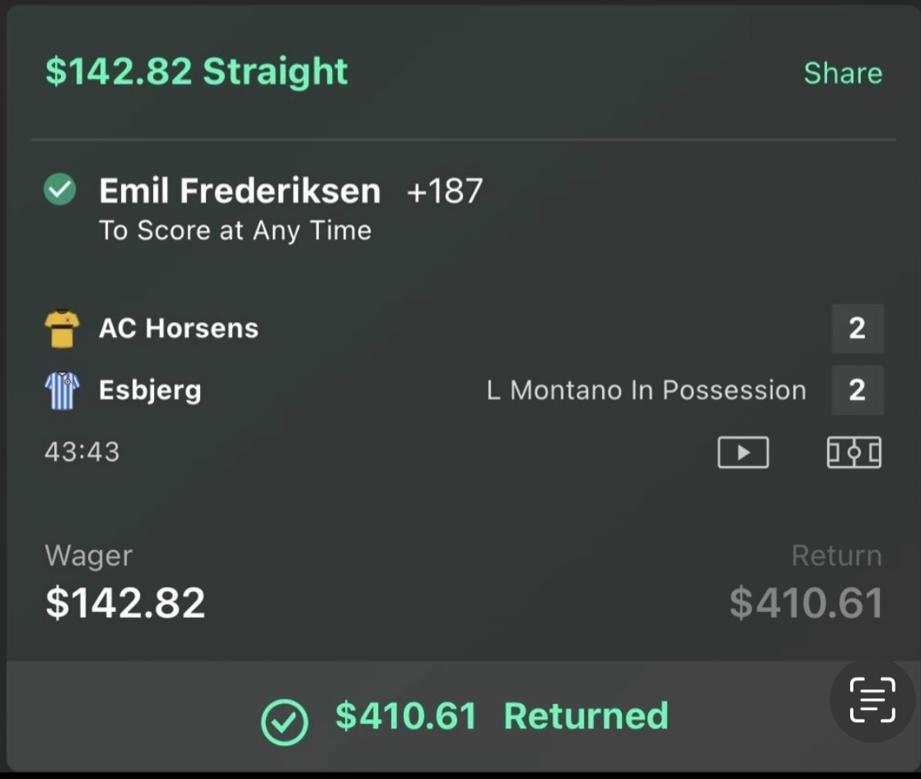
Task: Tap the AC Horsens score box
Action: [x=857, y=329]
